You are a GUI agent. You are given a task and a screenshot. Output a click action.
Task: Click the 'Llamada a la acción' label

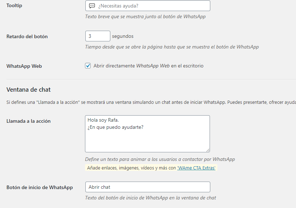coord(29,121)
